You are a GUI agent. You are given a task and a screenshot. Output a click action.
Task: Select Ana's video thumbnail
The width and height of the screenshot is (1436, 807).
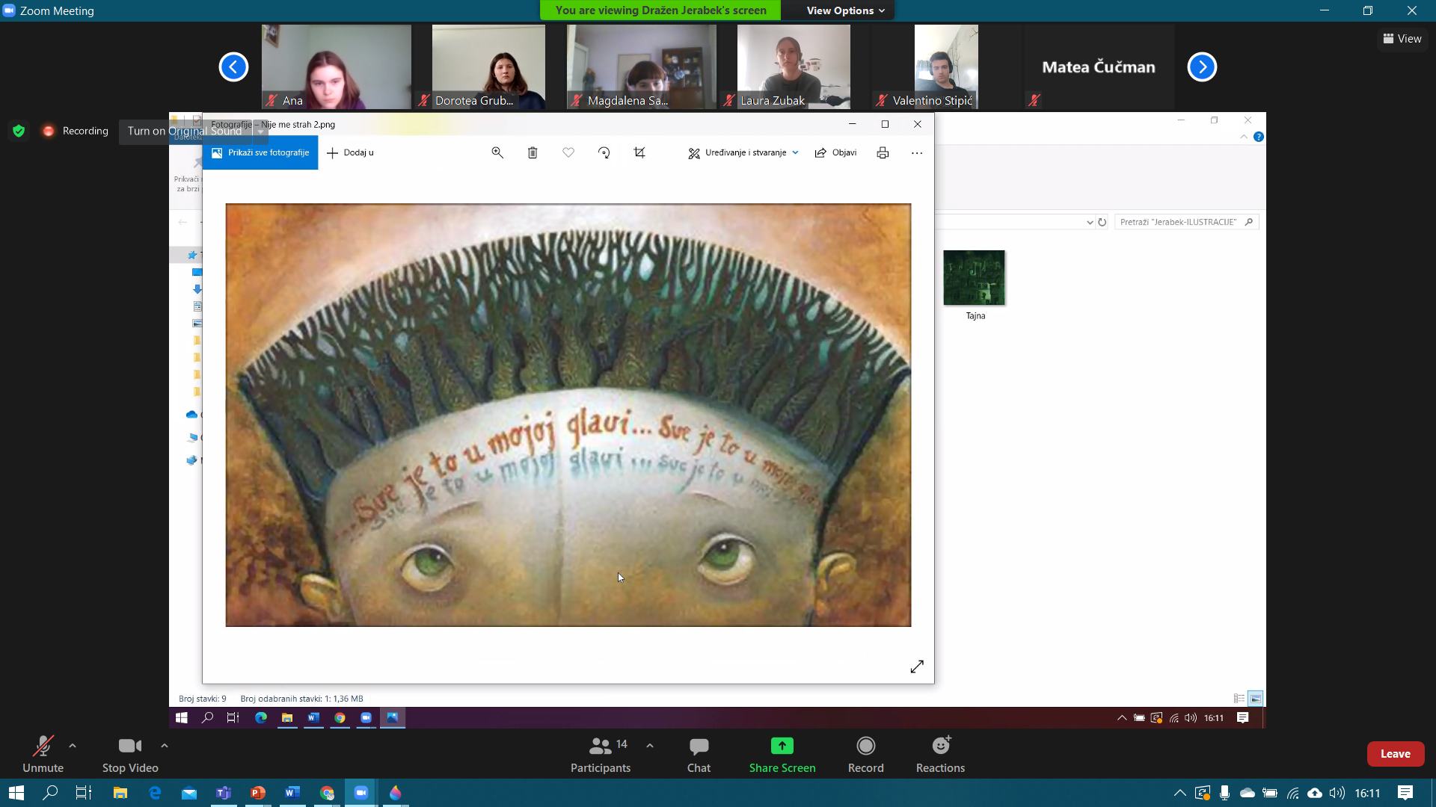(336, 67)
